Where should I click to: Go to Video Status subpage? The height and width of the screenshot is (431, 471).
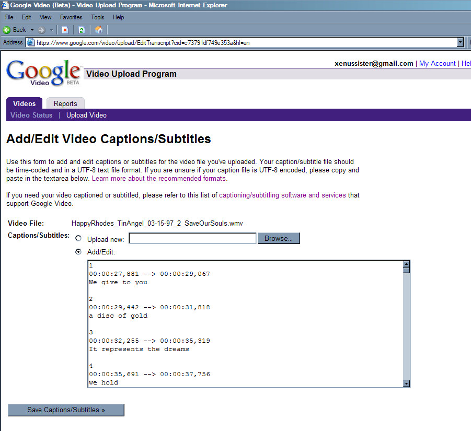coord(31,115)
